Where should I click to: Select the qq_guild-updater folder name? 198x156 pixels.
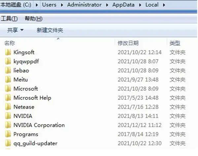(36, 143)
